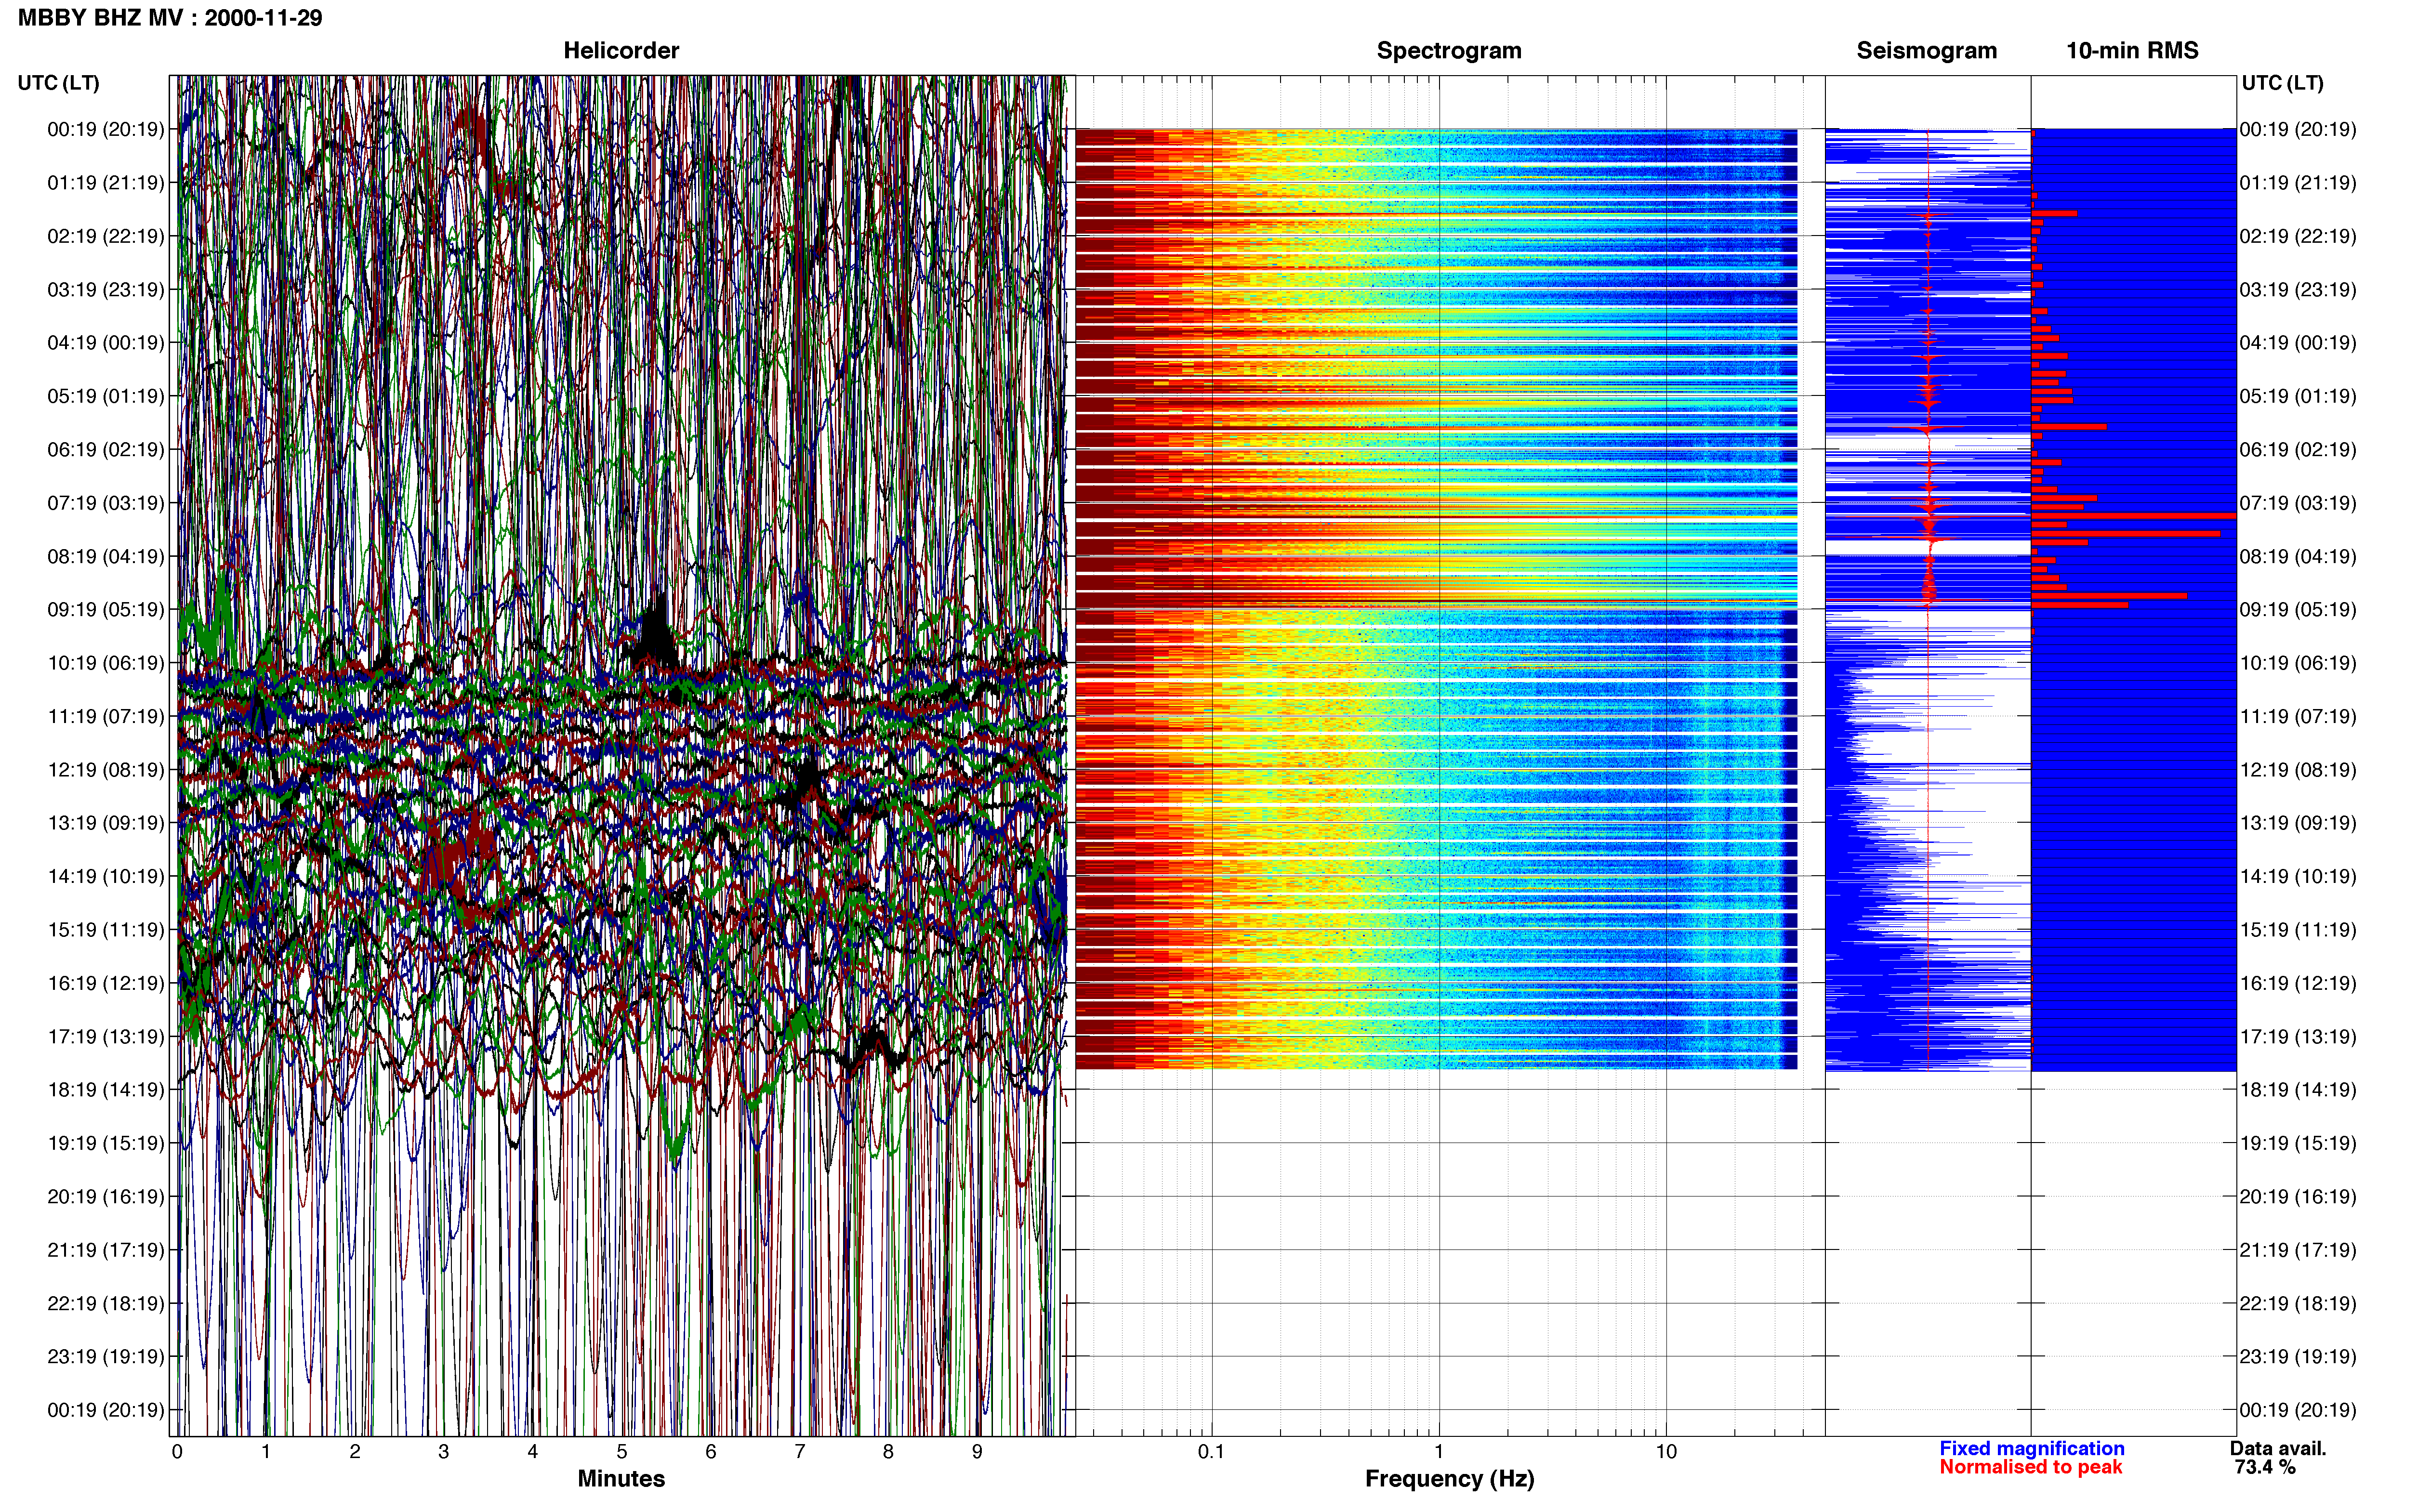Image resolution: width=2418 pixels, height=1512 pixels.
Task: Click the left time label '14:19 (10:19)'
Action: click(106, 876)
